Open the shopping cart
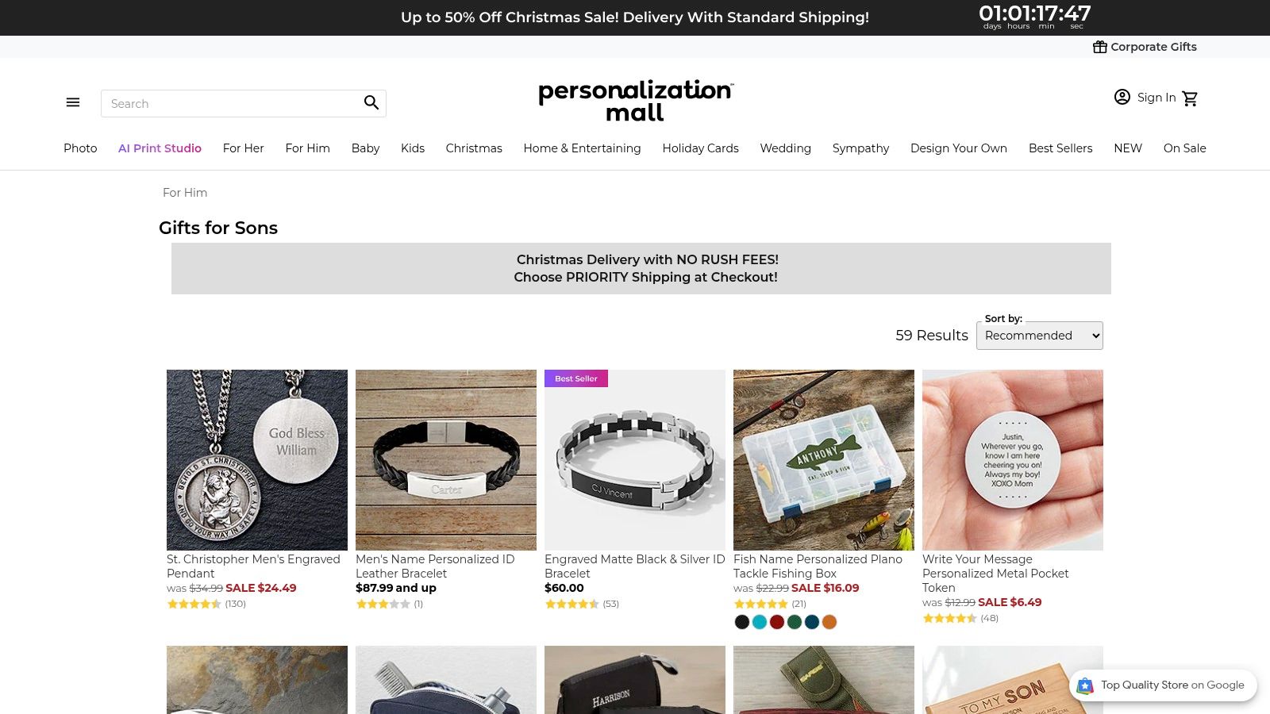Screen dimensions: 1270x714 1190,98
